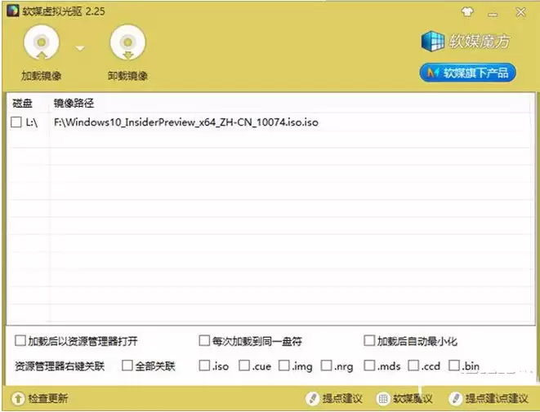Toggle the .cue association checkbox
The height and width of the screenshot is (412, 540).
[244, 365]
